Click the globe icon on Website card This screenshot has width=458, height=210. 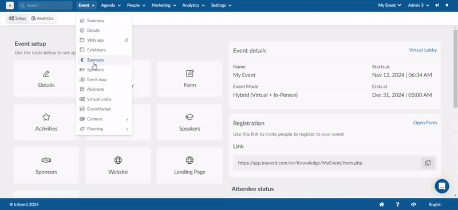[x=118, y=160]
